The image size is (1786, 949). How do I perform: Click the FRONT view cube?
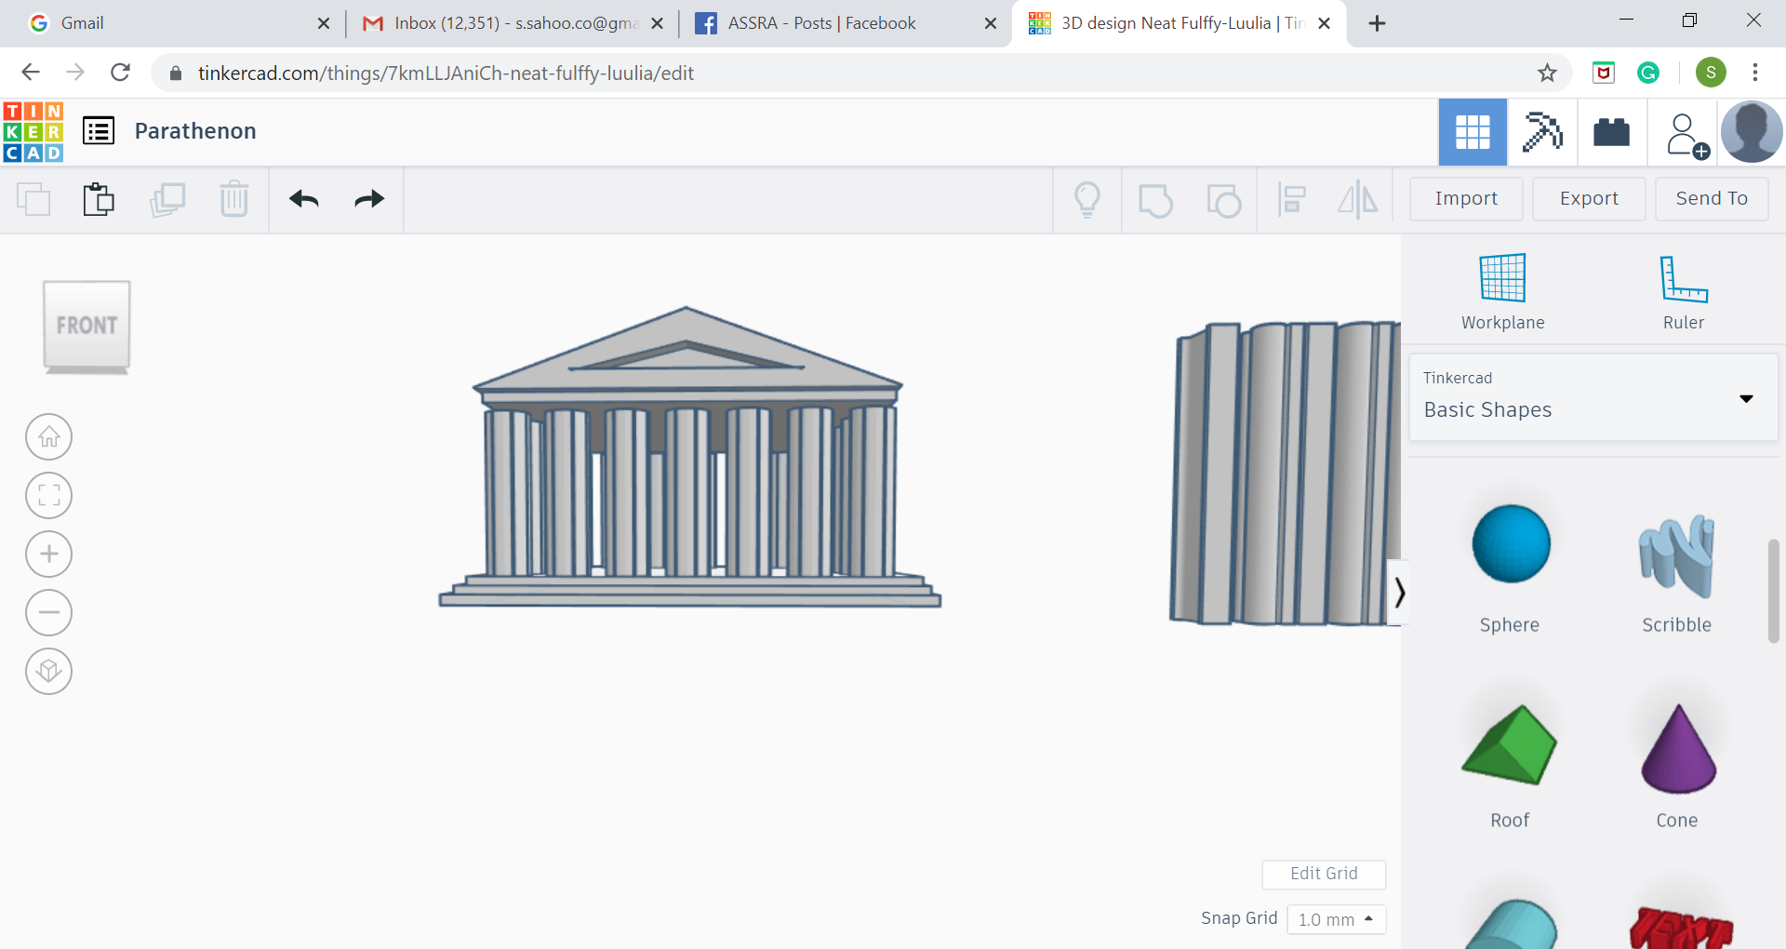[x=87, y=327]
